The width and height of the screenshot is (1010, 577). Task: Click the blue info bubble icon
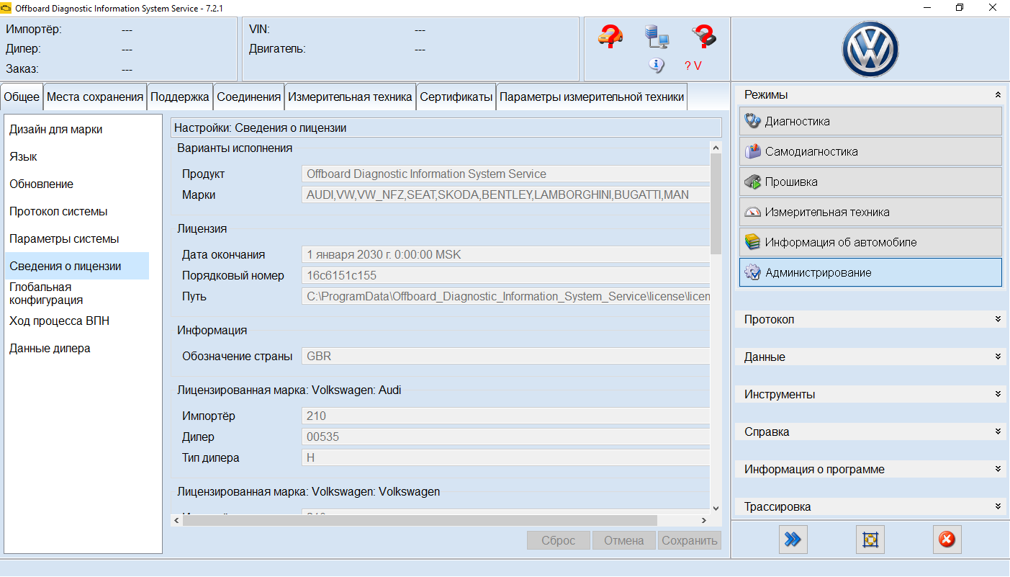point(656,65)
